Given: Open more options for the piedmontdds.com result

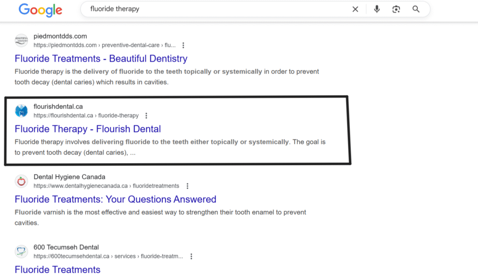Looking at the screenshot, I should (x=183, y=45).
